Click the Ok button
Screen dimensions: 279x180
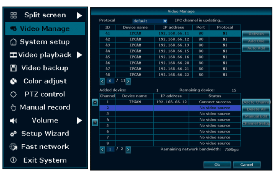217,164
